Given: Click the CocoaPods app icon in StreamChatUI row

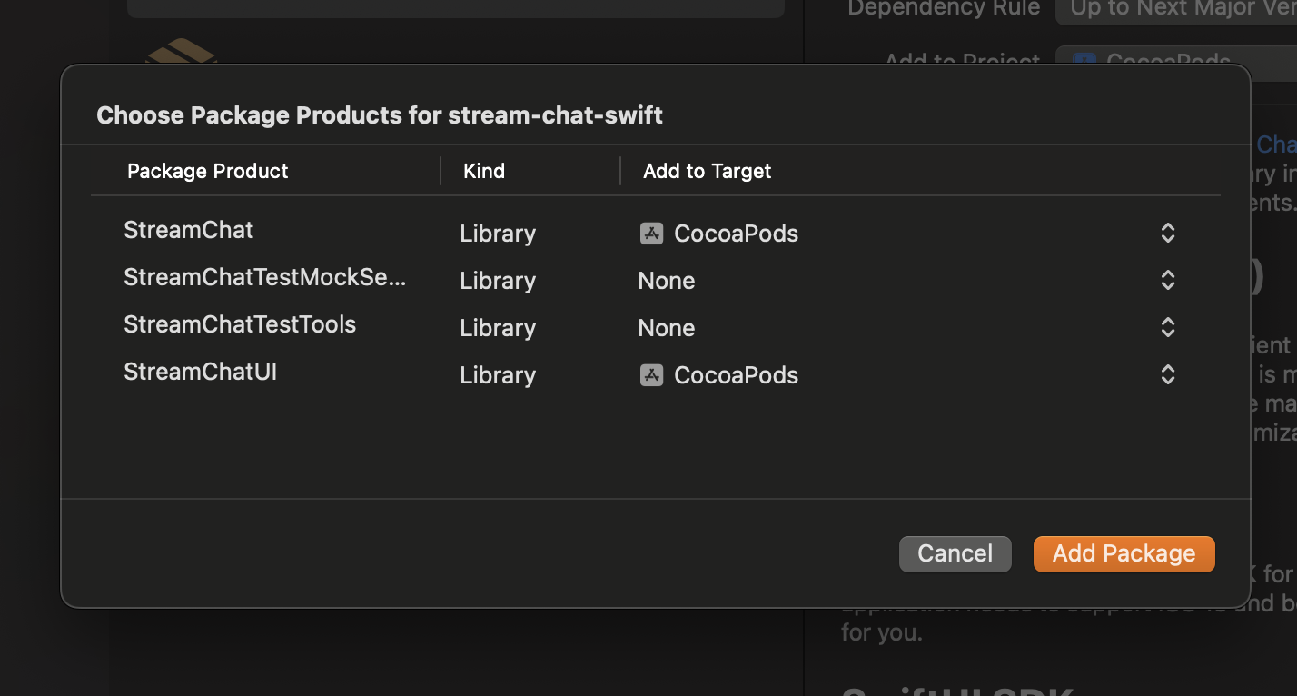Looking at the screenshot, I should [x=651, y=375].
